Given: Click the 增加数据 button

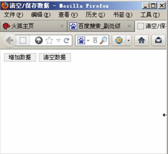Looking at the screenshot, I should 20,58.
